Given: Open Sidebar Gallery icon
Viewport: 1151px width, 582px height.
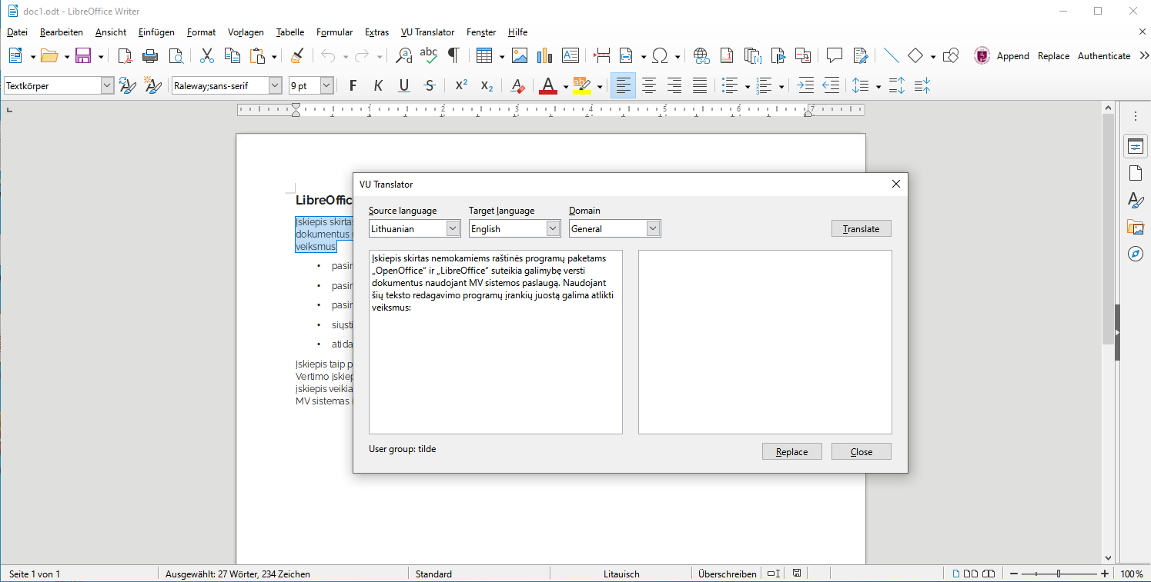Looking at the screenshot, I should click(1135, 227).
